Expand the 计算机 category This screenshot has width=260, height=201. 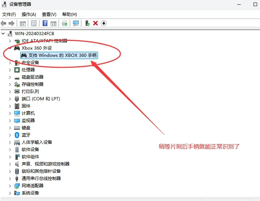(10, 113)
